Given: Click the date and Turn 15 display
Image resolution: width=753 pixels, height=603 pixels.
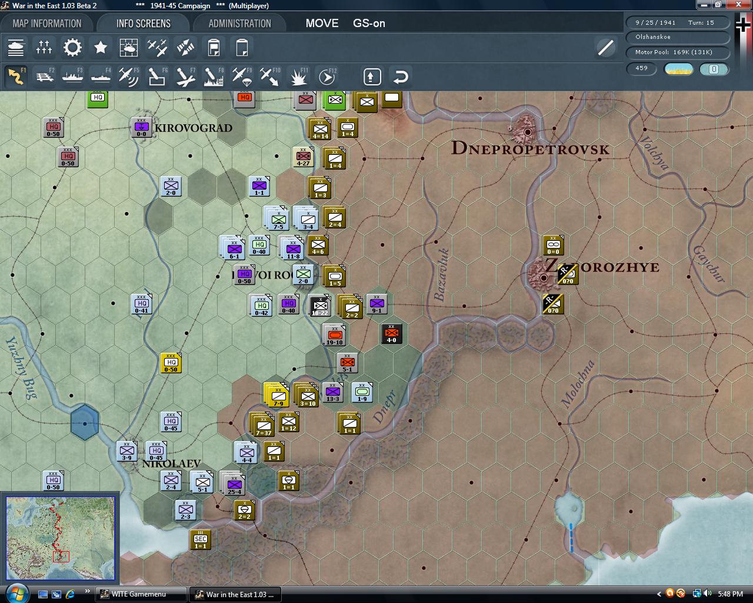Looking at the screenshot, I should [x=678, y=22].
